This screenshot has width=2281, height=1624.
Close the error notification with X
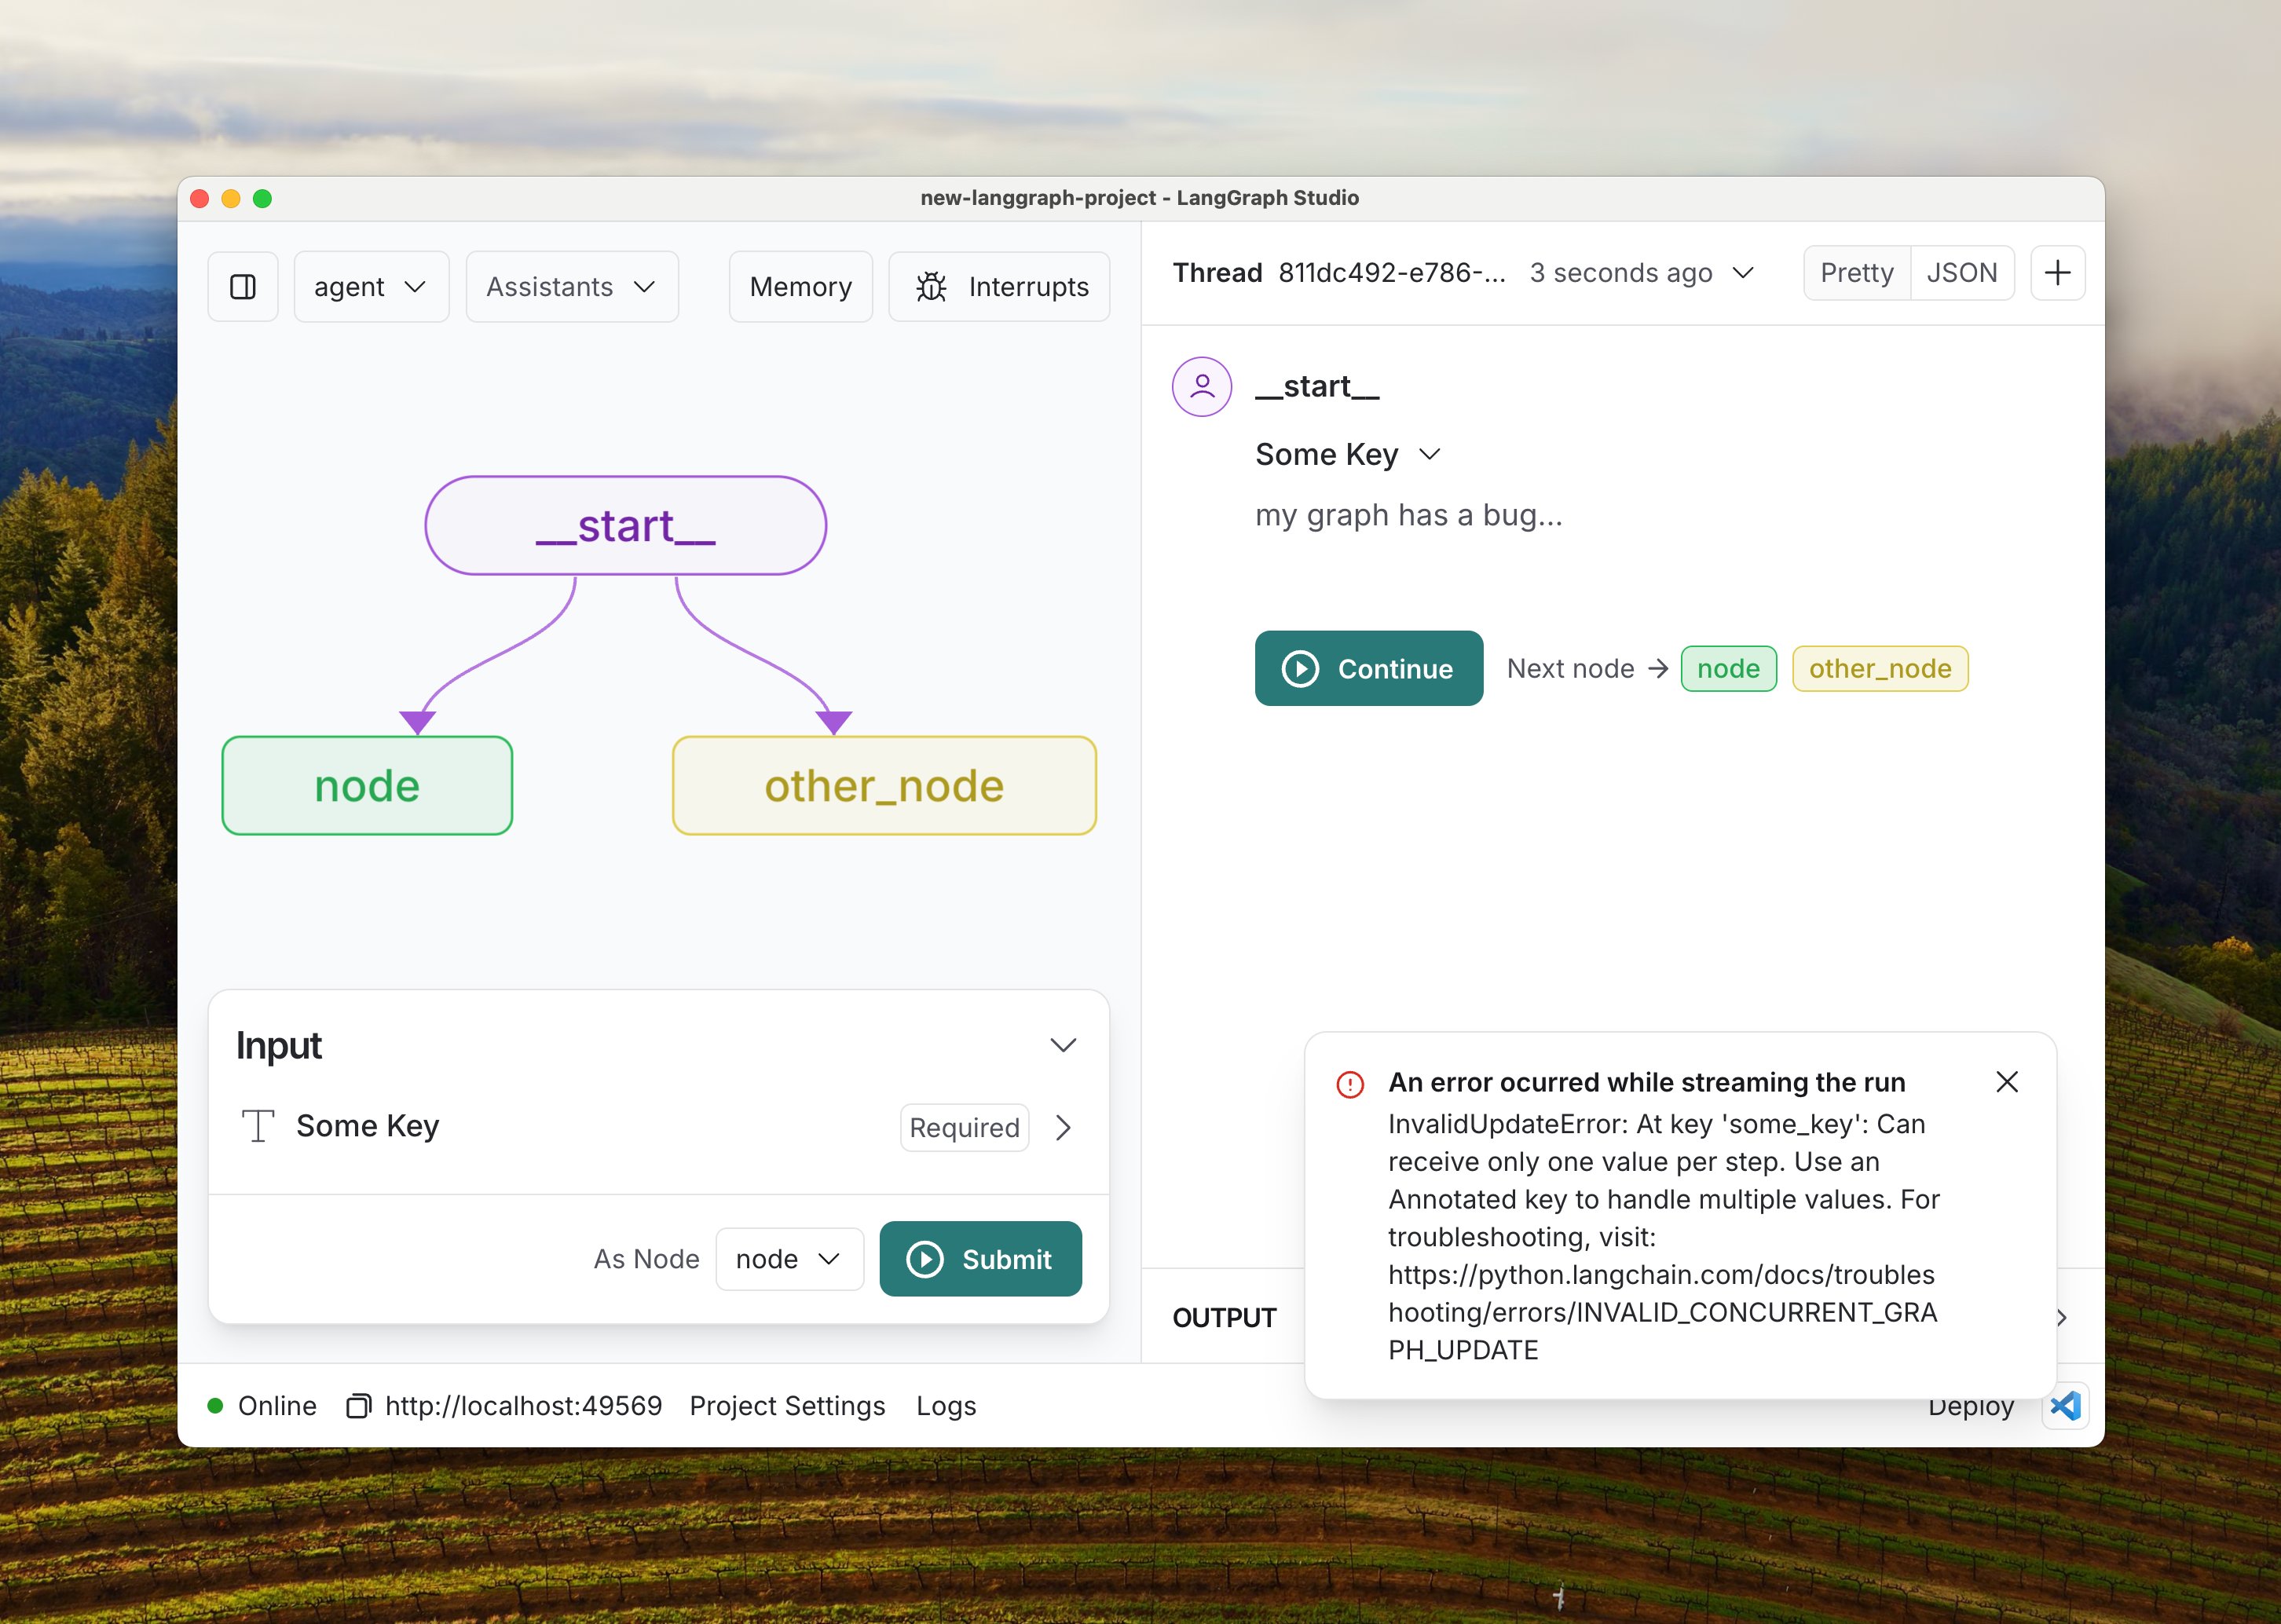[2006, 1082]
